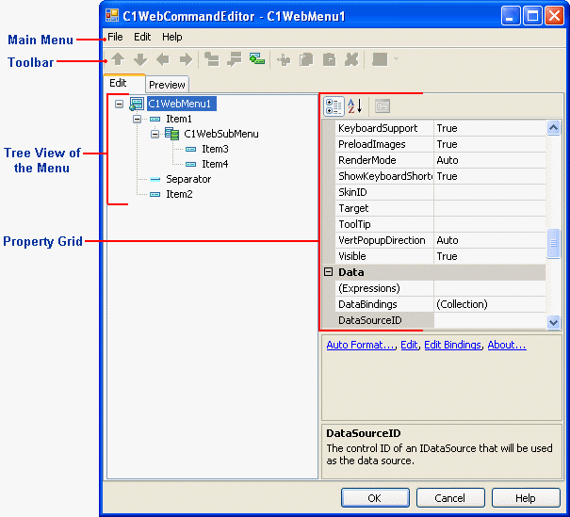Click the Auto Format... link

361,346
